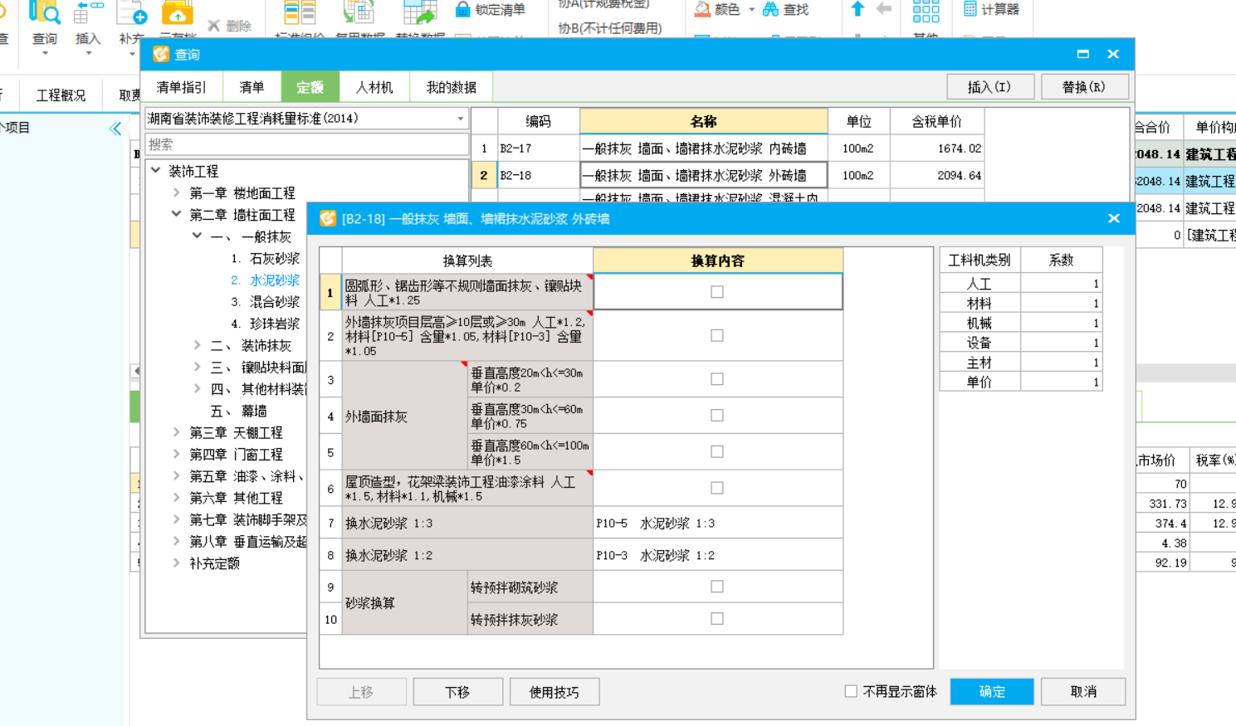
Task: Toggle 不再显示窗体 checkbox
Action: point(851,691)
